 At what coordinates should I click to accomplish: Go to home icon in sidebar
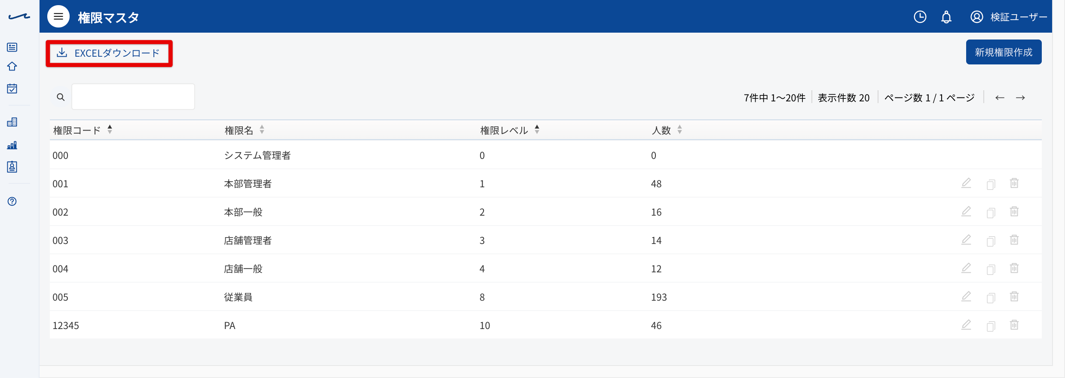tap(12, 67)
